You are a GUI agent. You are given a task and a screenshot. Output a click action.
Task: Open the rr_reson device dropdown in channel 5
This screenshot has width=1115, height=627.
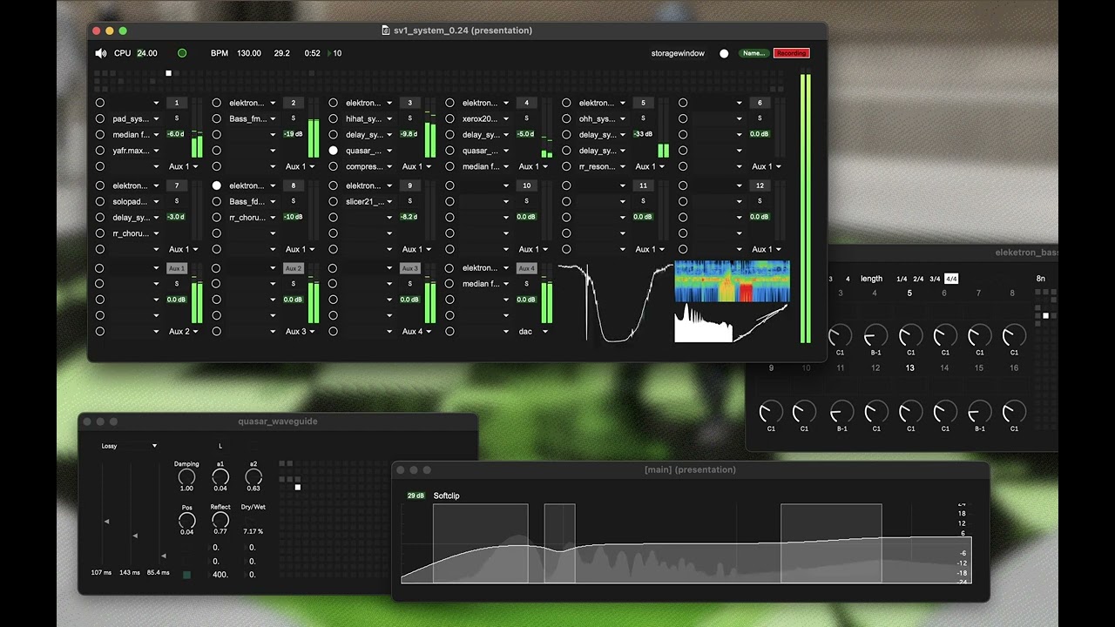(602, 166)
